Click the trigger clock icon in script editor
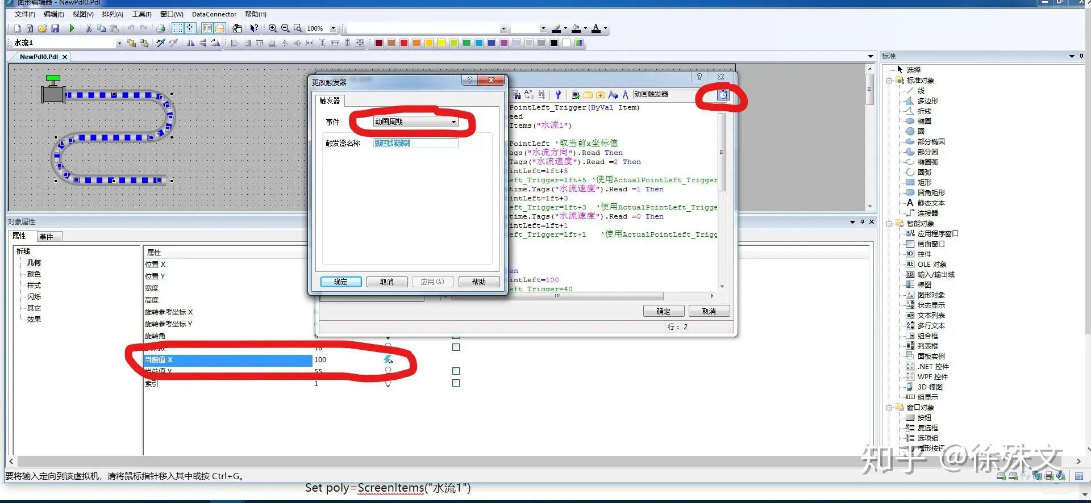This screenshot has height=503, width=1091. point(722,95)
